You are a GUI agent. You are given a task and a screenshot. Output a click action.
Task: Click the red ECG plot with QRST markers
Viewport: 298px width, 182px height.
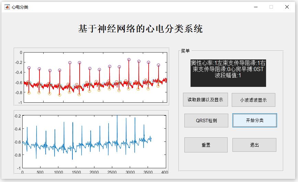pyautogui.click(x=95, y=77)
